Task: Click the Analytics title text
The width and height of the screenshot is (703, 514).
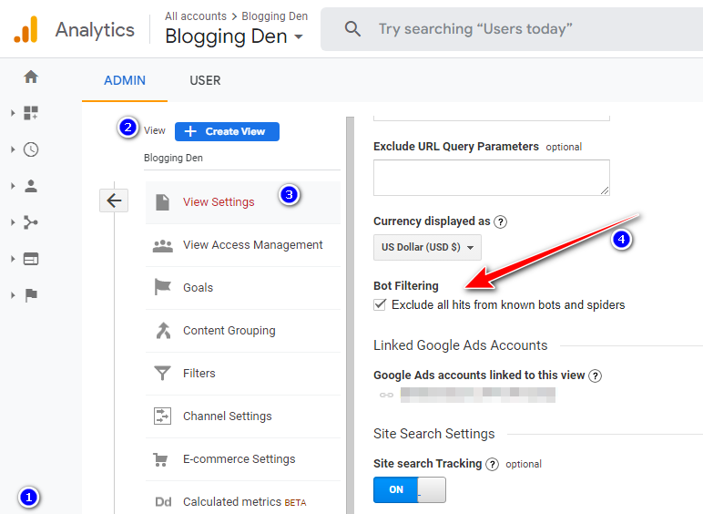Action: click(95, 29)
